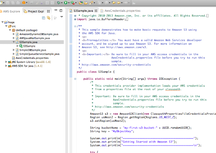Toggle fold marker on class Javadoc comment

[75, 26]
